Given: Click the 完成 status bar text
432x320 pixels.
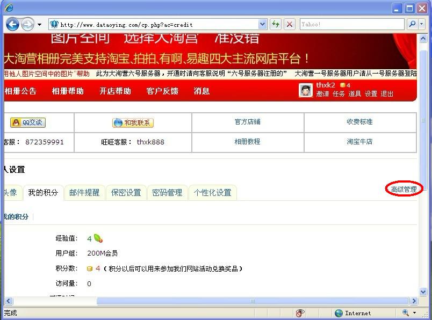Looking at the screenshot, I should pyautogui.click(x=10, y=313).
